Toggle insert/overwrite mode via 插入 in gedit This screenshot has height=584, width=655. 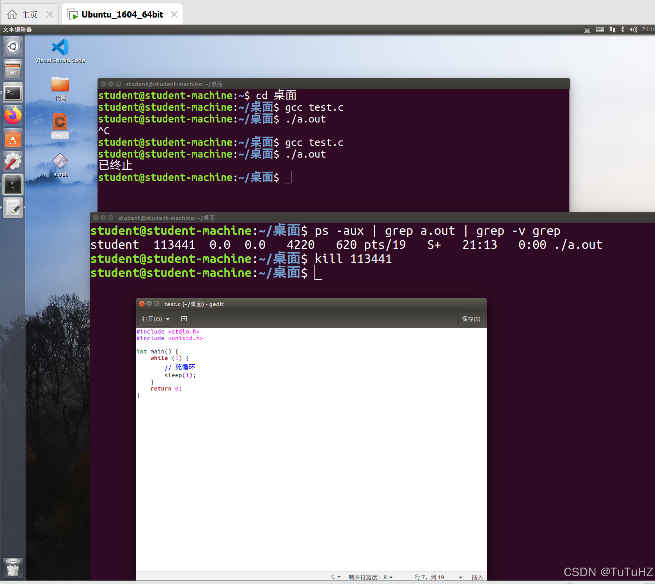pos(477,577)
